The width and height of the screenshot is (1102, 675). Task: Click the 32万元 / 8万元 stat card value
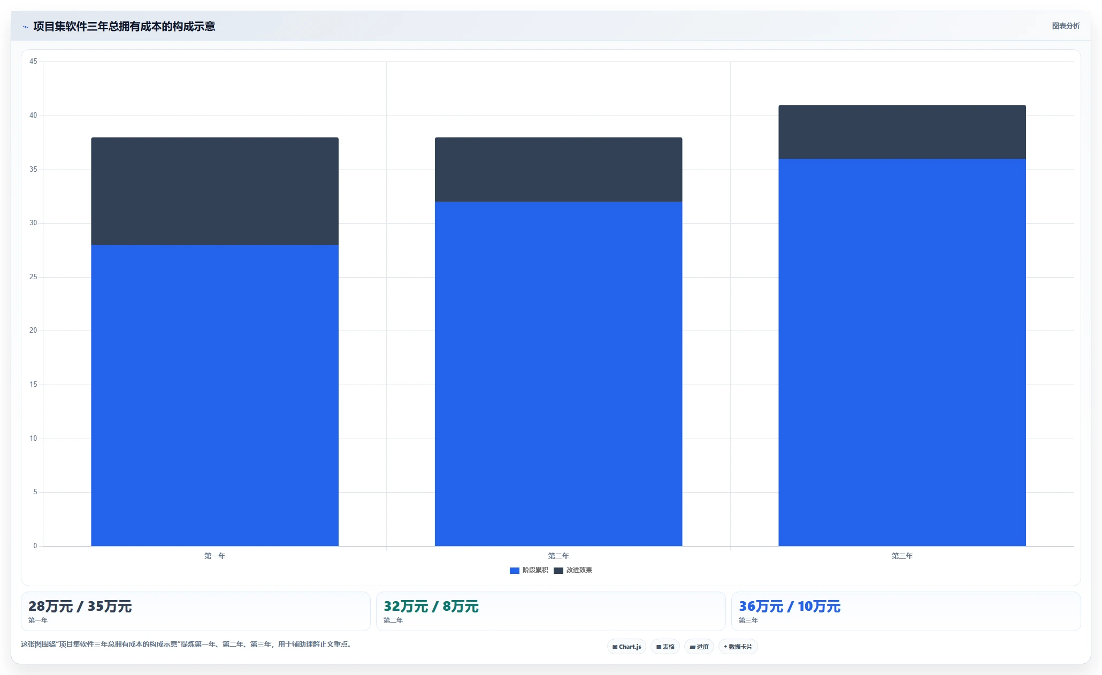(431, 607)
